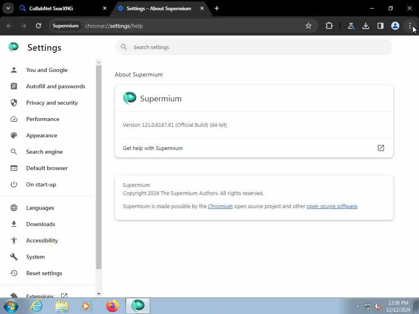Click the browser window icon beside Default browser

(x=14, y=168)
